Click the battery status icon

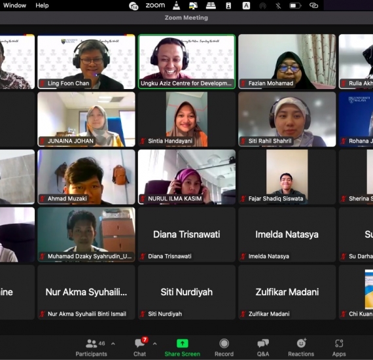click(x=295, y=5)
